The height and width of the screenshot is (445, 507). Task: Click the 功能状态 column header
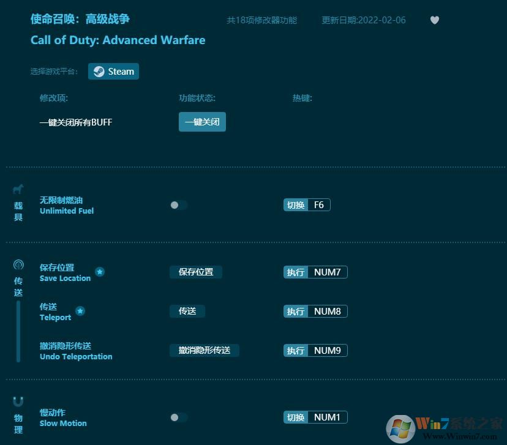(197, 98)
